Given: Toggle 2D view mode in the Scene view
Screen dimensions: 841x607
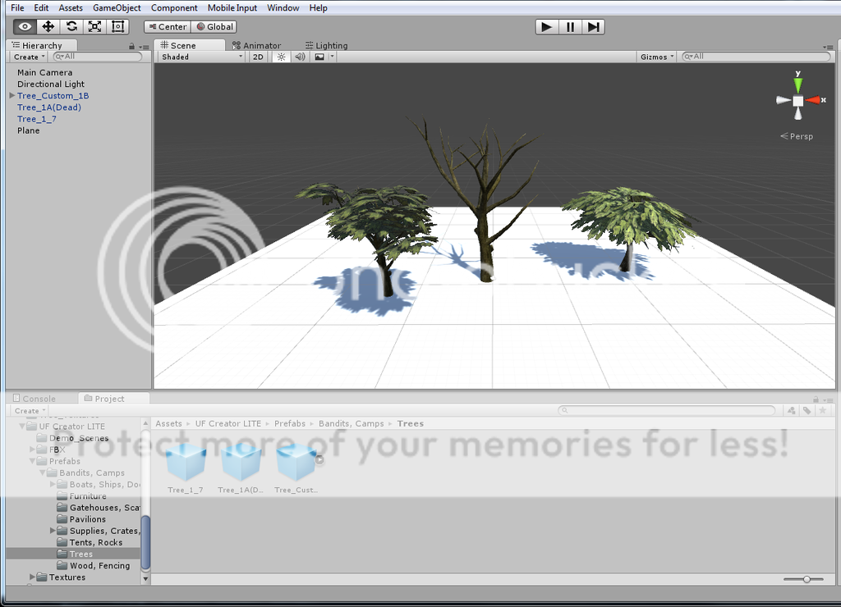Looking at the screenshot, I should coord(259,57).
